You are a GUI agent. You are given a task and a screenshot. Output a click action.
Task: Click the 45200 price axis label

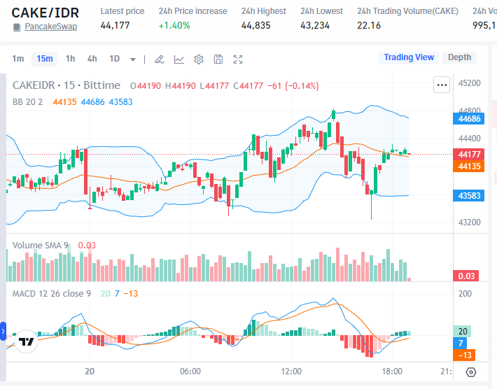(470, 83)
